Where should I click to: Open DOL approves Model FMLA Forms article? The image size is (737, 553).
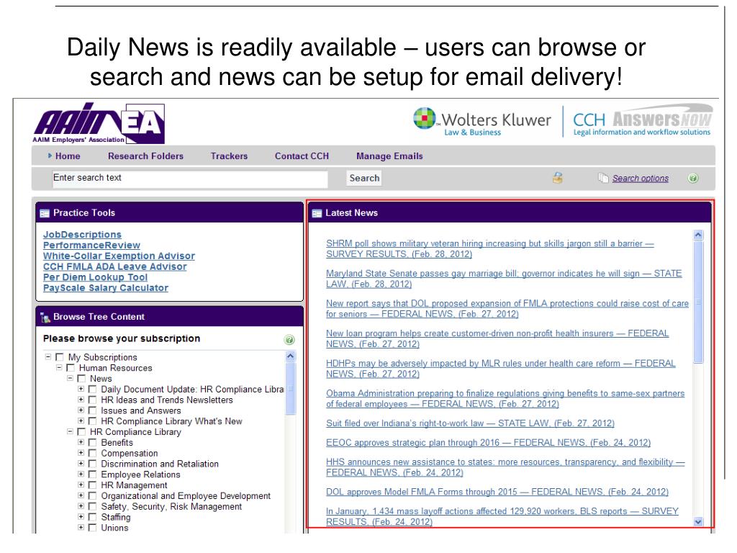click(497, 492)
